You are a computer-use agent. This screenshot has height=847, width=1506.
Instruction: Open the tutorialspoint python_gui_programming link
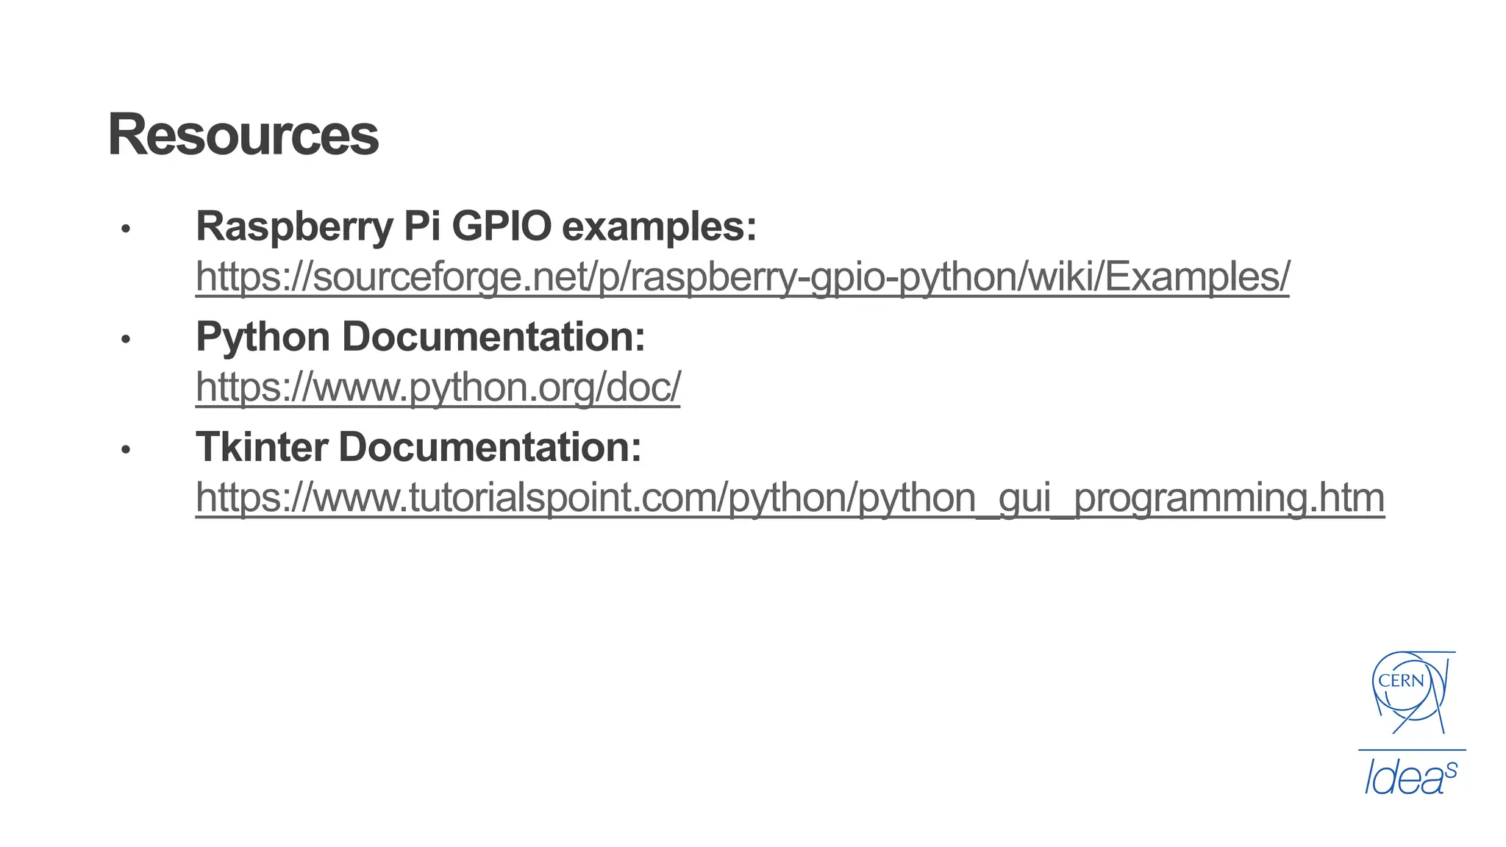tap(790, 497)
